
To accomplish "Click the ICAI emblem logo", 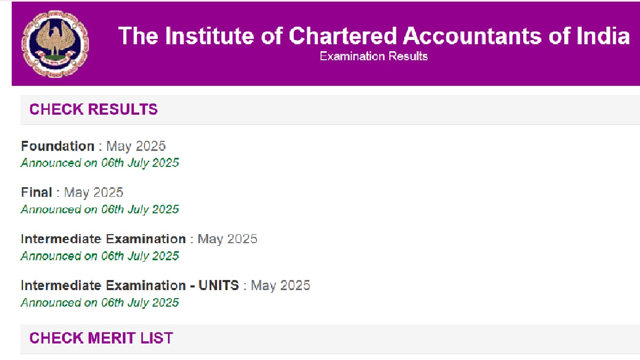I will pos(55,44).
